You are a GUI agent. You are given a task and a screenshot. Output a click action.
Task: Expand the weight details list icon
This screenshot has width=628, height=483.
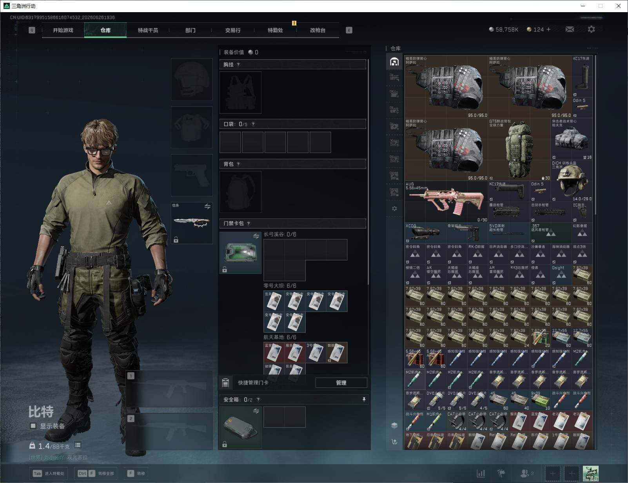[x=78, y=445]
